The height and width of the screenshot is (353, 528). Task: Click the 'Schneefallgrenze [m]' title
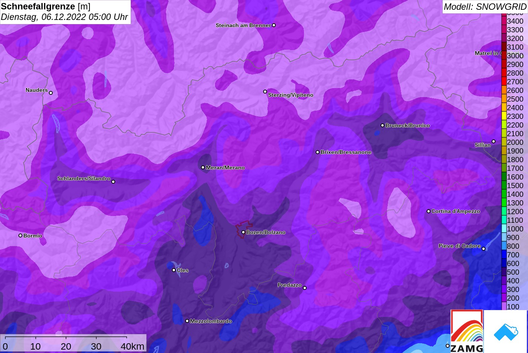pyautogui.click(x=46, y=6)
